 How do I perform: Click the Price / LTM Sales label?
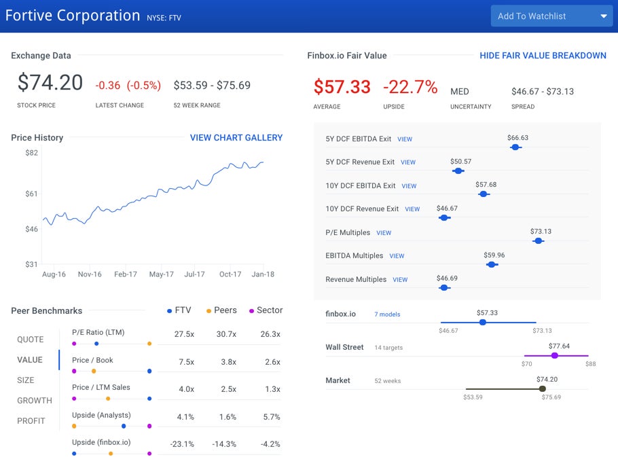point(101,387)
